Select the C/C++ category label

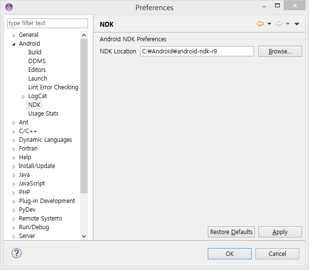[28, 131]
